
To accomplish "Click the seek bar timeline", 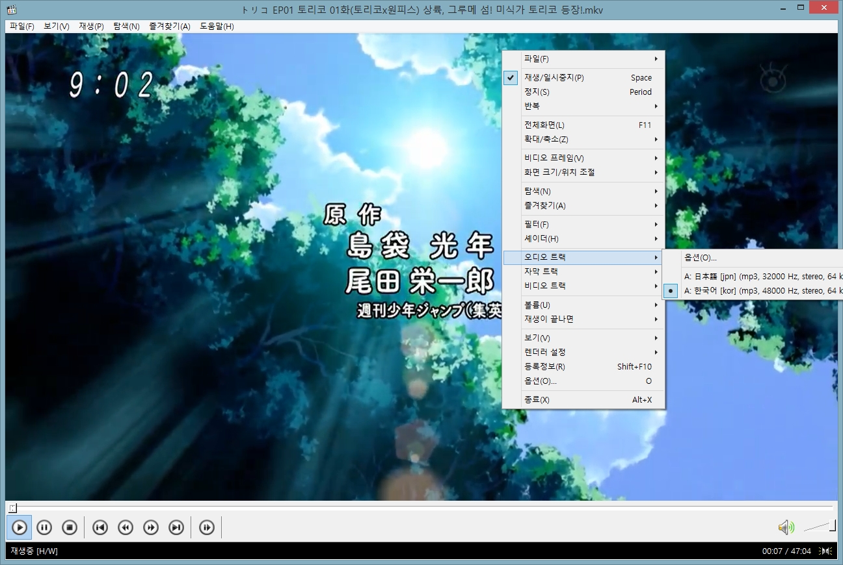I will click(421, 507).
